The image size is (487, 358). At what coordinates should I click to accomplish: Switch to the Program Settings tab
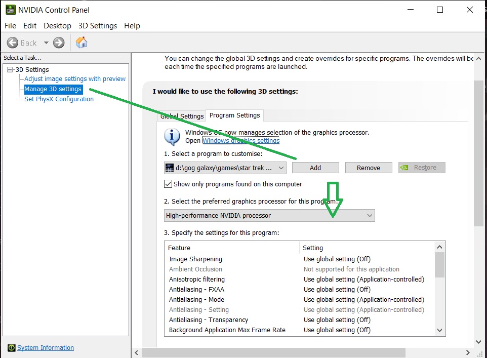click(235, 115)
